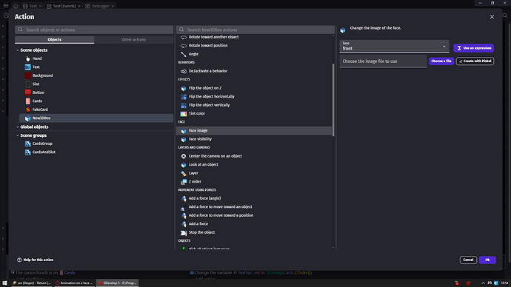This screenshot has height=287, width=511.
Task: Switch to the Debugger tab
Action: pyautogui.click(x=100, y=6)
